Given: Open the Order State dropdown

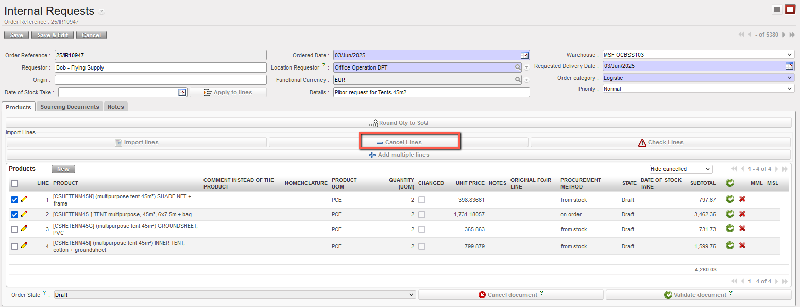Looking at the screenshot, I should click(234, 295).
